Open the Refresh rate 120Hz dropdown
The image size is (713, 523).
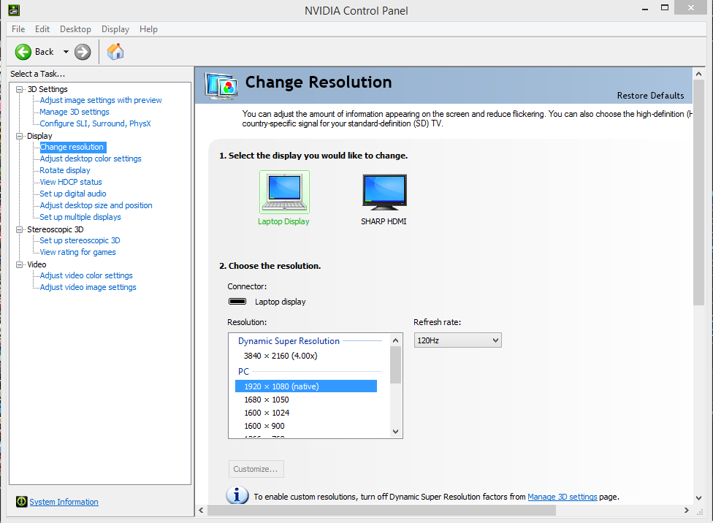point(457,340)
